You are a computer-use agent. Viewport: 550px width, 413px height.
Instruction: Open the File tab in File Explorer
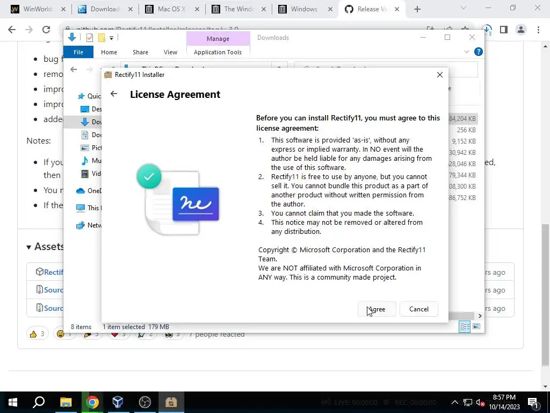coord(78,52)
